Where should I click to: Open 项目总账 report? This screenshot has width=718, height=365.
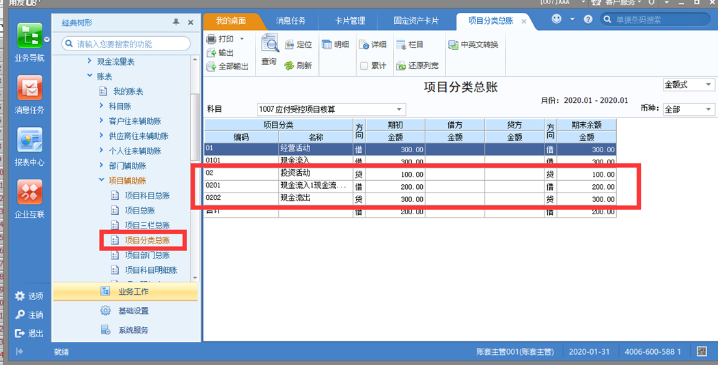[x=140, y=210]
